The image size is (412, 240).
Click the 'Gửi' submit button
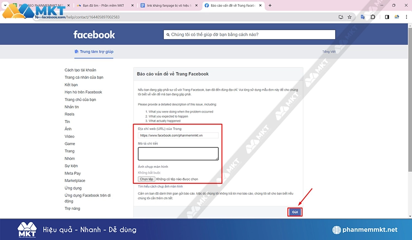point(295,212)
